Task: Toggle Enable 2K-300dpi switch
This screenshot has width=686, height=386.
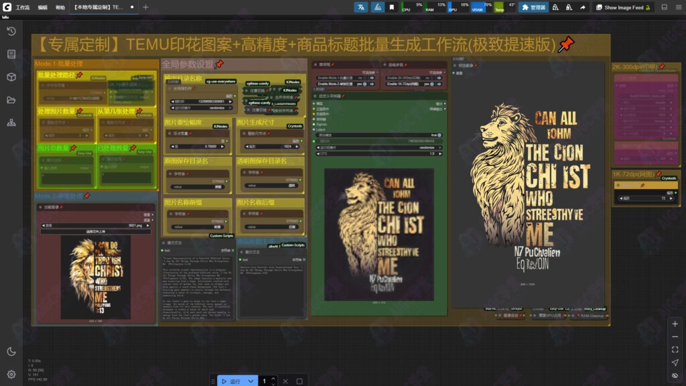Action: tap(431, 78)
